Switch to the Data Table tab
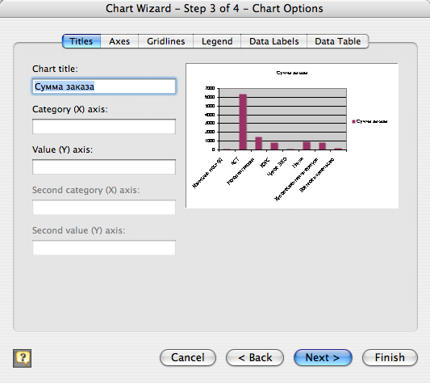Screen dimensions: 430x383 point(337,41)
